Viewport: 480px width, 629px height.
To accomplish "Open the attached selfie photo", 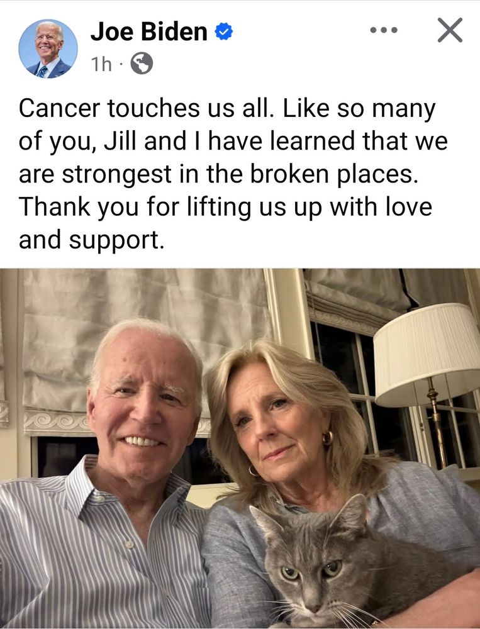I will coord(240,448).
